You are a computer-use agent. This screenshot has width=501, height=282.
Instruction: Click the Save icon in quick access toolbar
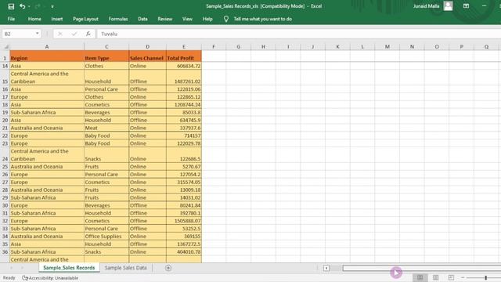(x=11, y=6)
